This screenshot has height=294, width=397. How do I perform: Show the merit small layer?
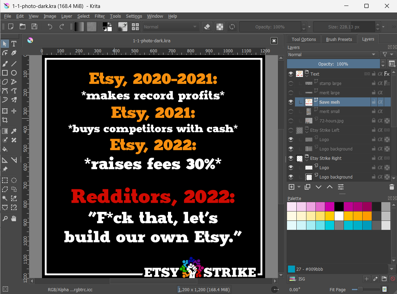tap(291, 111)
